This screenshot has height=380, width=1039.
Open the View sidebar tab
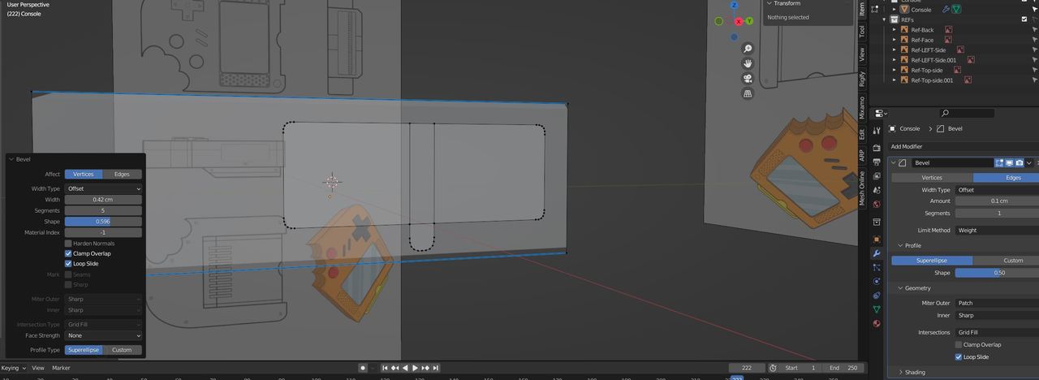862,54
